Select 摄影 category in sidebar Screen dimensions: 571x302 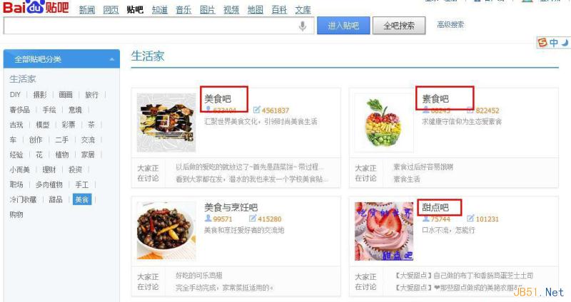[40, 95]
